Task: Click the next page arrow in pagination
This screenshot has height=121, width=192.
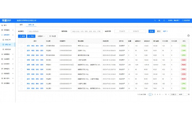Action: click(x=169, y=94)
